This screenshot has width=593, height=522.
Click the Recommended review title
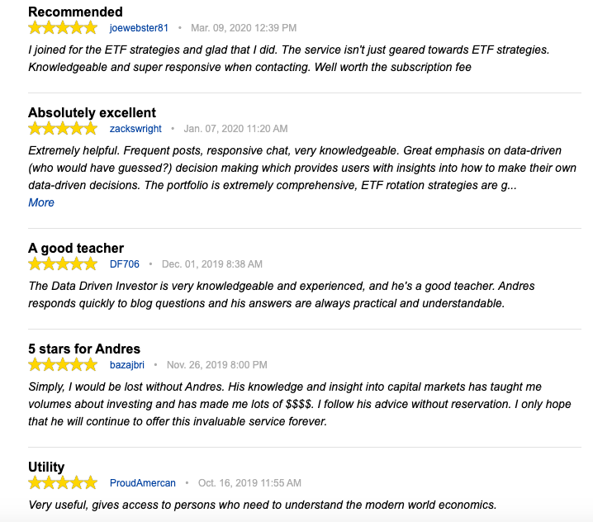75,12
